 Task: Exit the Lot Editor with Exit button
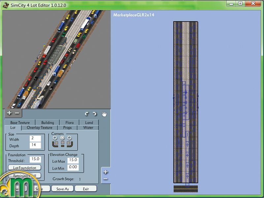[86, 189]
